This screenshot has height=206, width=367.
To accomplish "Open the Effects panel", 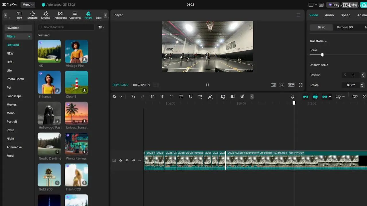I will coord(46,15).
